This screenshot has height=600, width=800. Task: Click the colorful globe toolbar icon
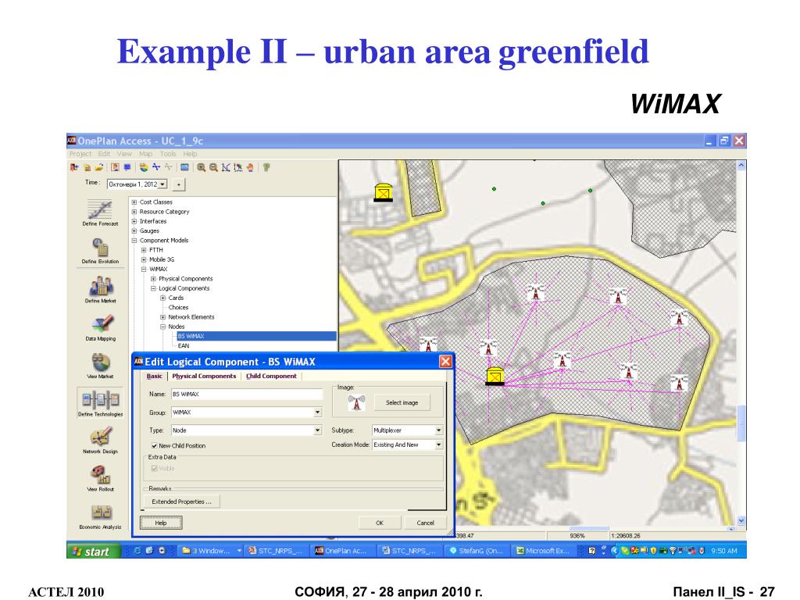[x=144, y=167]
